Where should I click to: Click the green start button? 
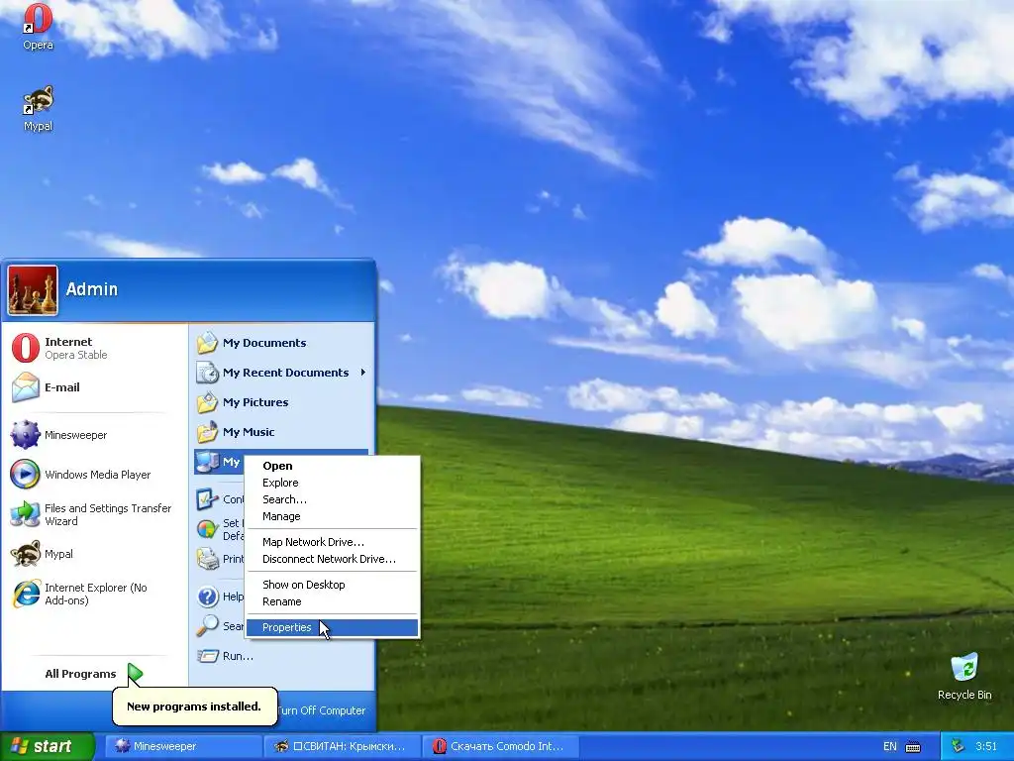(x=47, y=746)
